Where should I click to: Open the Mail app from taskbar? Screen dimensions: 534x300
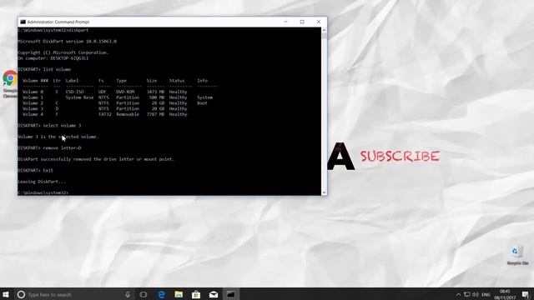(x=214, y=294)
